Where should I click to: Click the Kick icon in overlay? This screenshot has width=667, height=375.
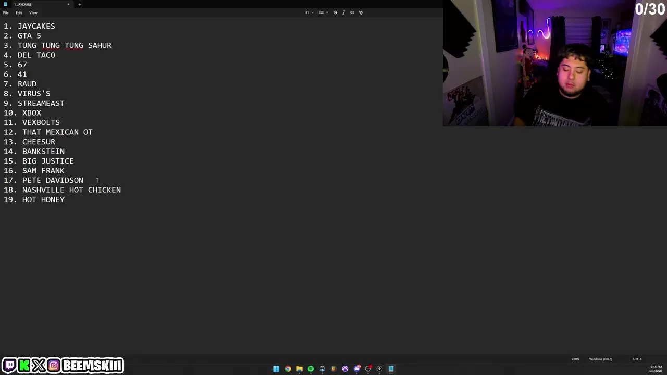(x=24, y=366)
